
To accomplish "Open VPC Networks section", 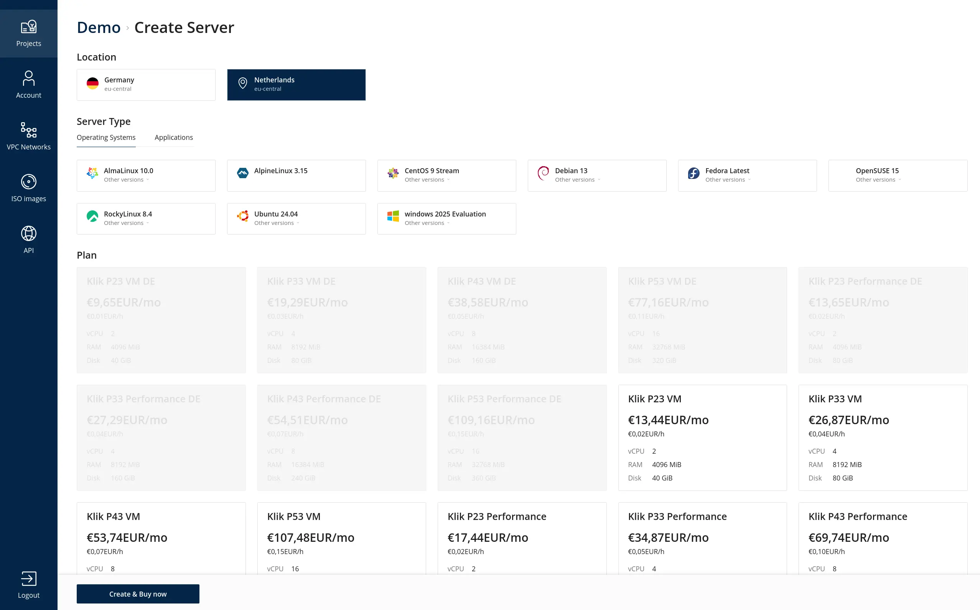I will pyautogui.click(x=28, y=136).
